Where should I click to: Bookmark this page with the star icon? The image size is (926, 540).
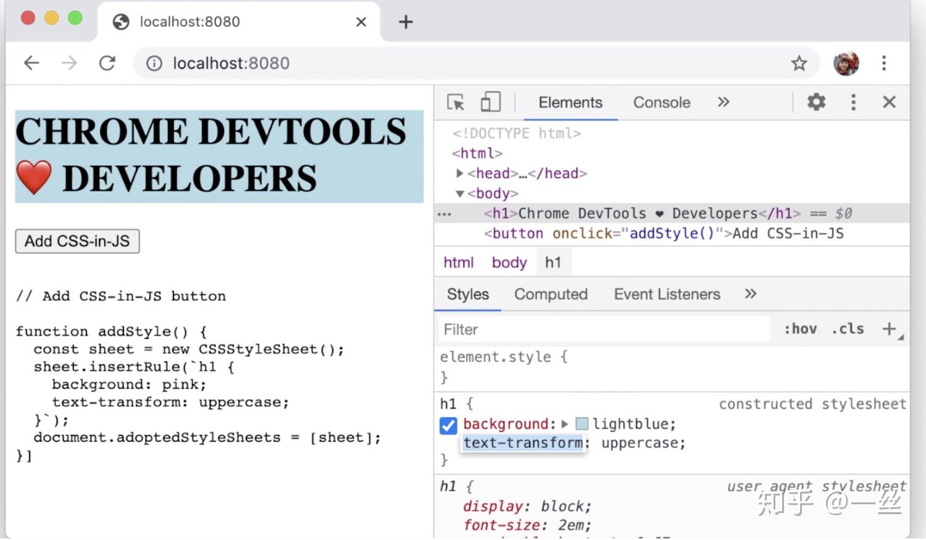pyautogui.click(x=799, y=63)
